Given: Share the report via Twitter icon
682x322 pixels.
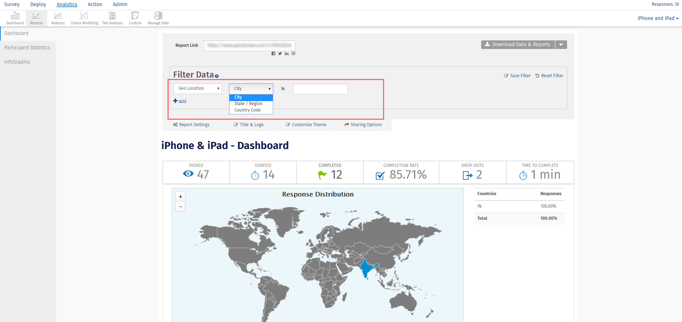Looking at the screenshot, I should point(280,53).
